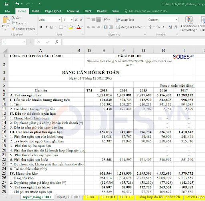Click the Increase Font Size icon
The width and height of the screenshot is (205, 201).
[76, 20]
